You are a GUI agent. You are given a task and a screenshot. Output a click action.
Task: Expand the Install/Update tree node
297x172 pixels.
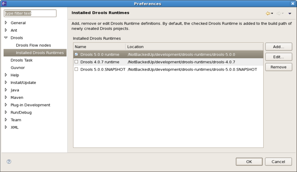[6, 82]
